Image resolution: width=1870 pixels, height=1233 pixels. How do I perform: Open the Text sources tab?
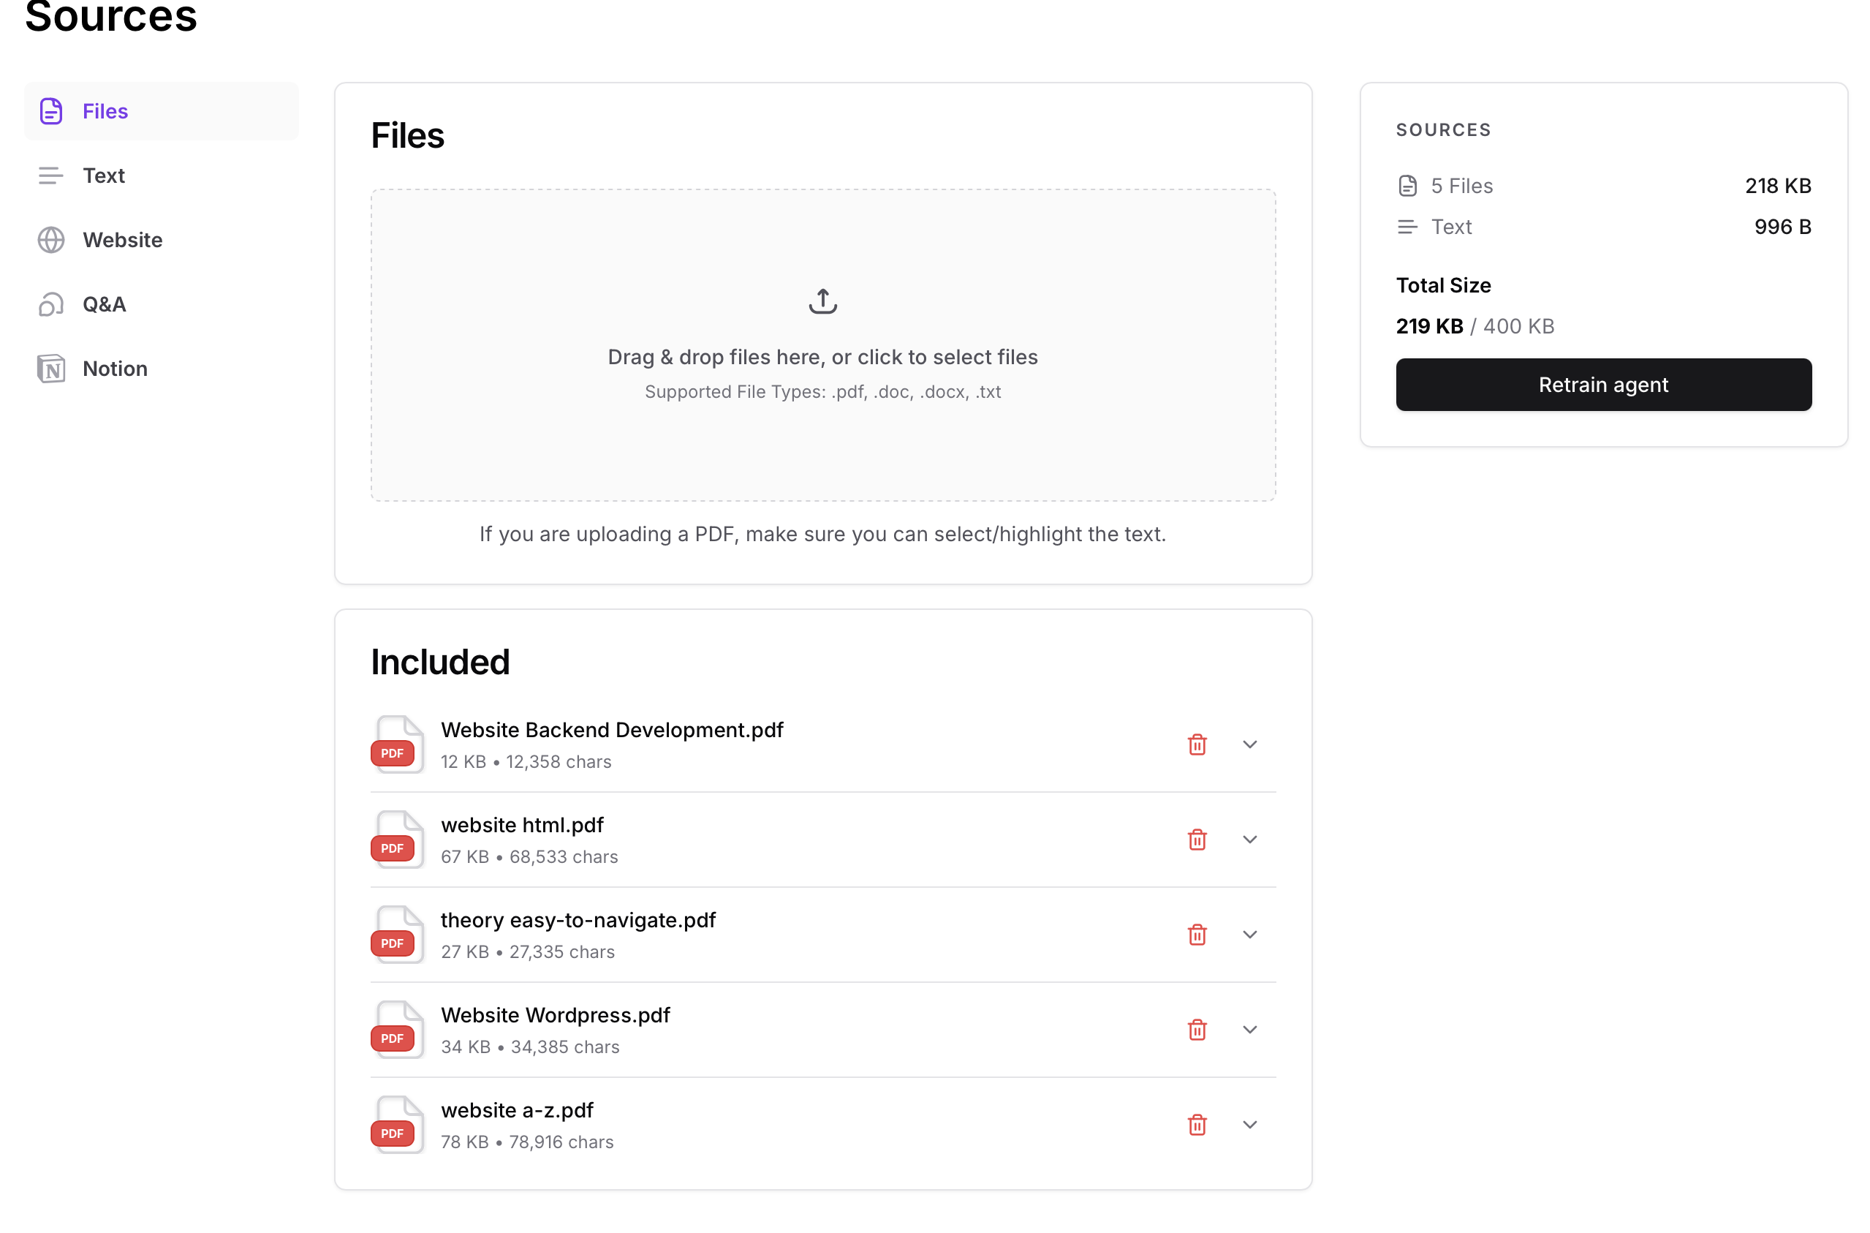[x=103, y=176]
